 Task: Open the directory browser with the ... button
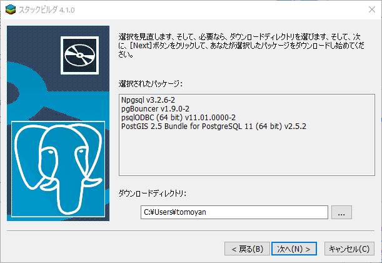[x=341, y=212]
